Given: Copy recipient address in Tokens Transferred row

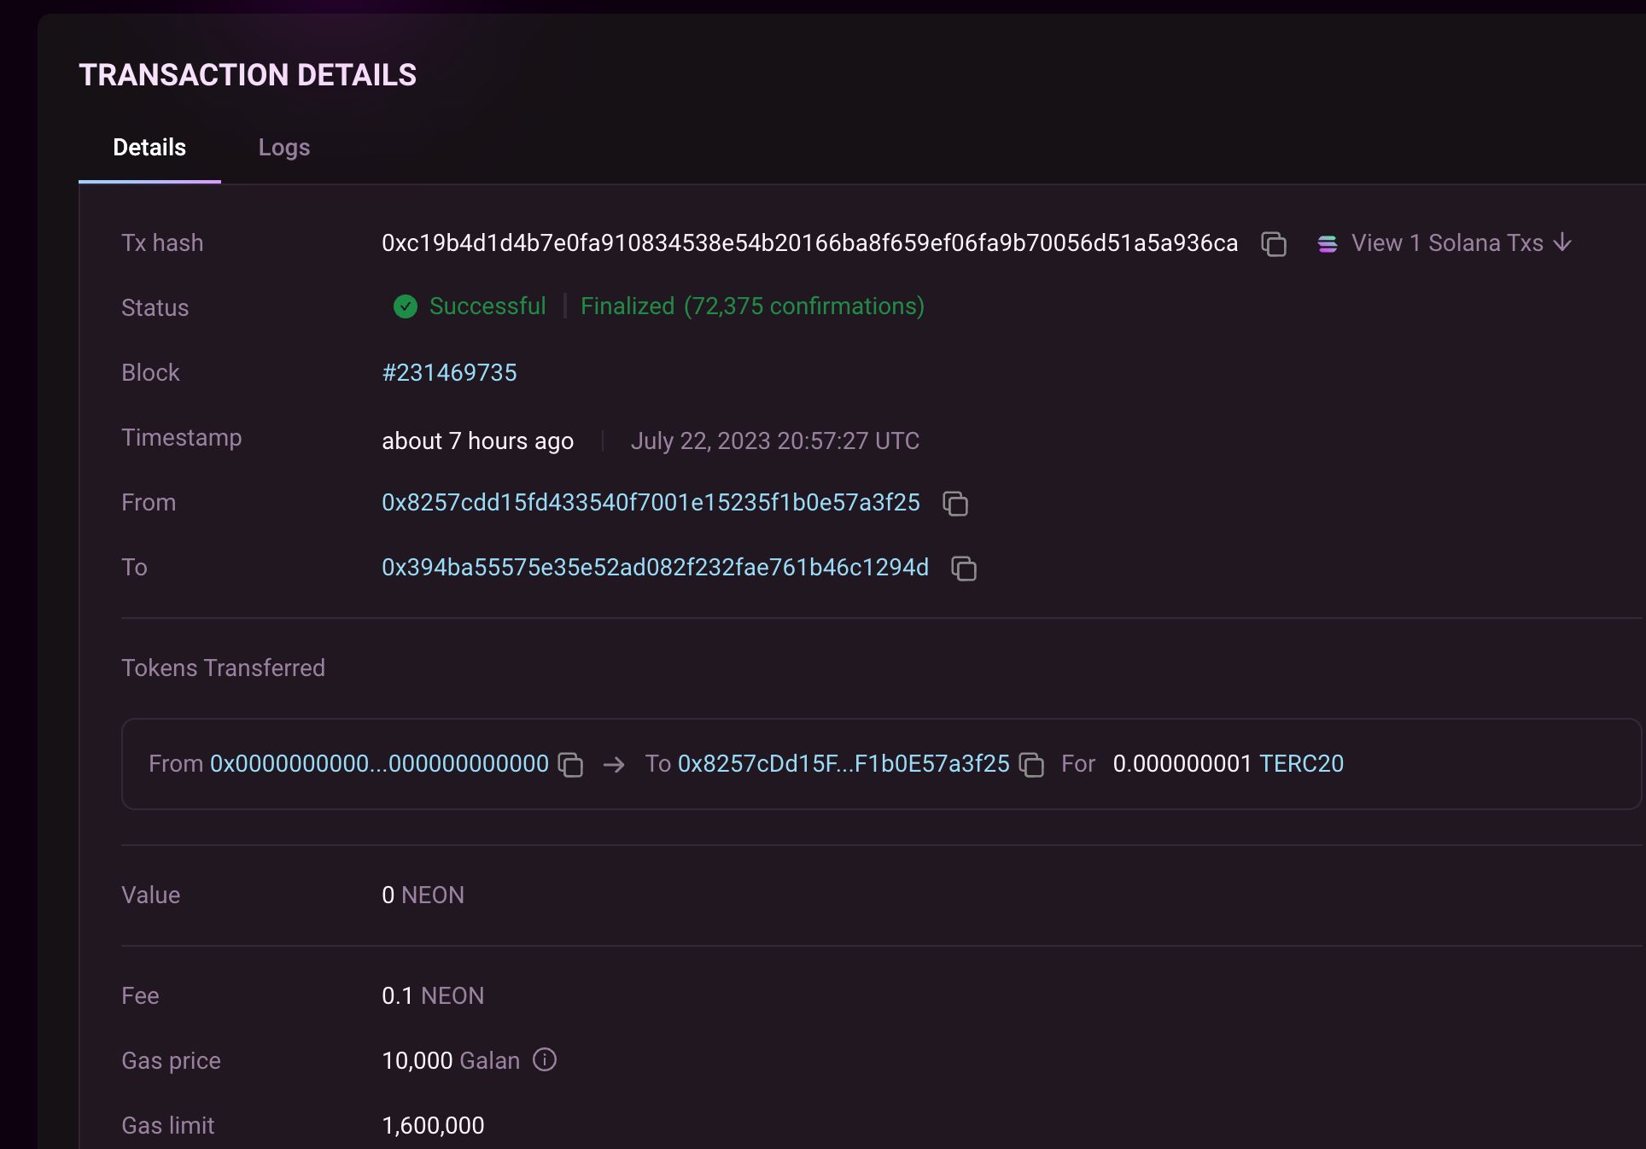Looking at the screenshot, I should 1031,765.
